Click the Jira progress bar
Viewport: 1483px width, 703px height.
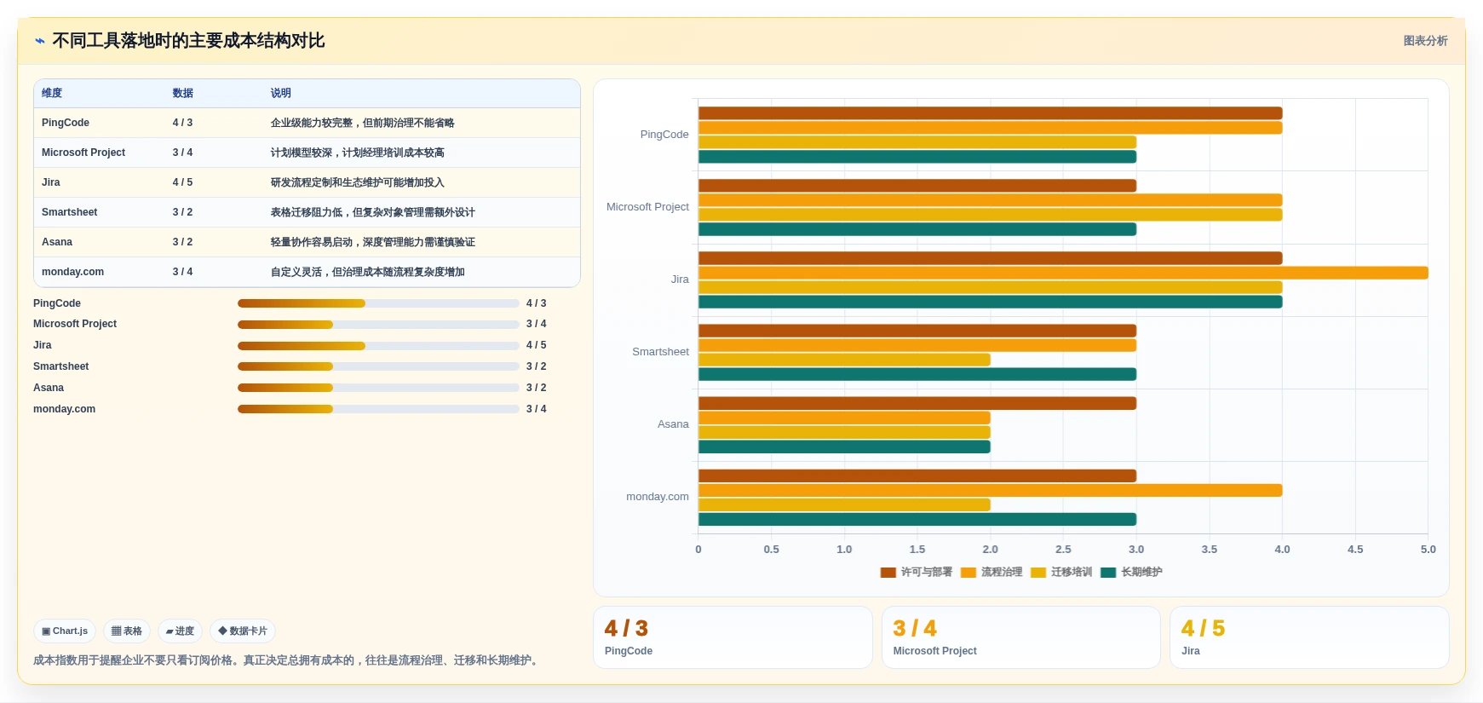click(x=378, y=346)
